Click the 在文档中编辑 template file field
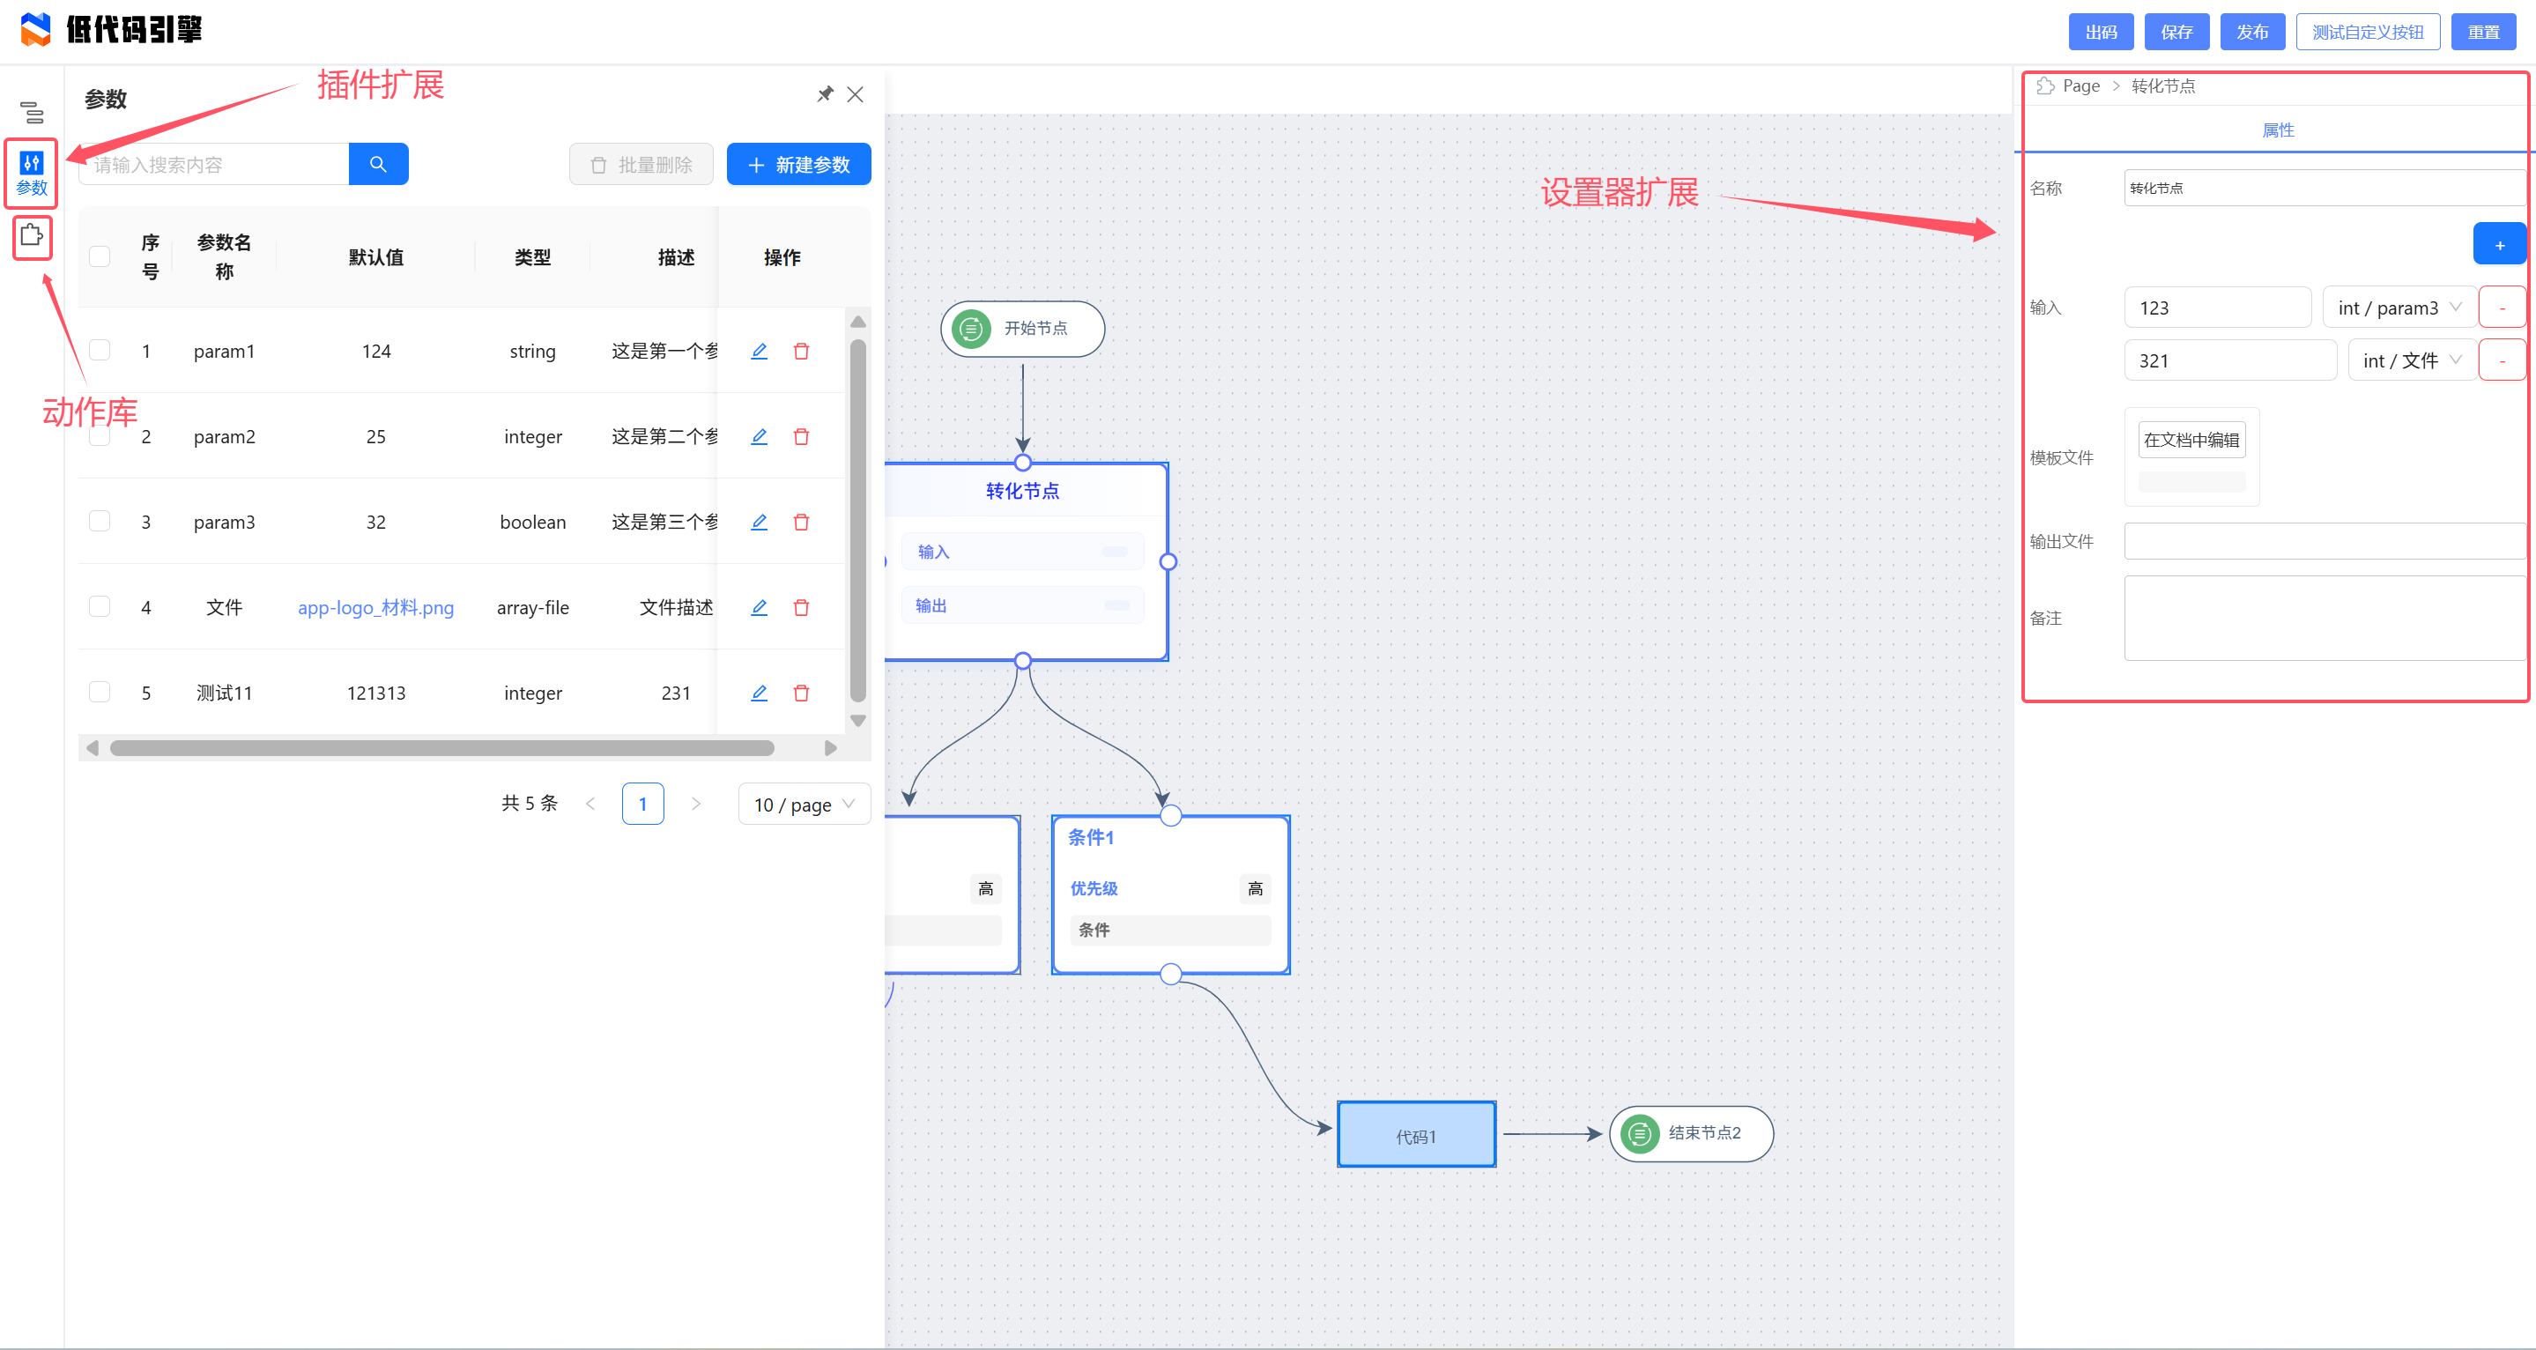Screen dimensions: 2536x1350 2191,439
